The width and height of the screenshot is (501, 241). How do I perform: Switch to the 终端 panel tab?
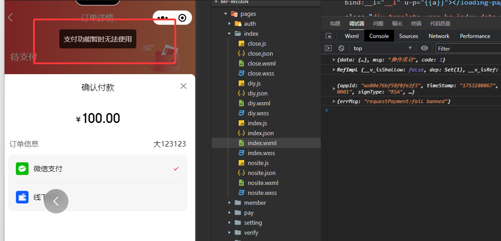pos(416,24)
